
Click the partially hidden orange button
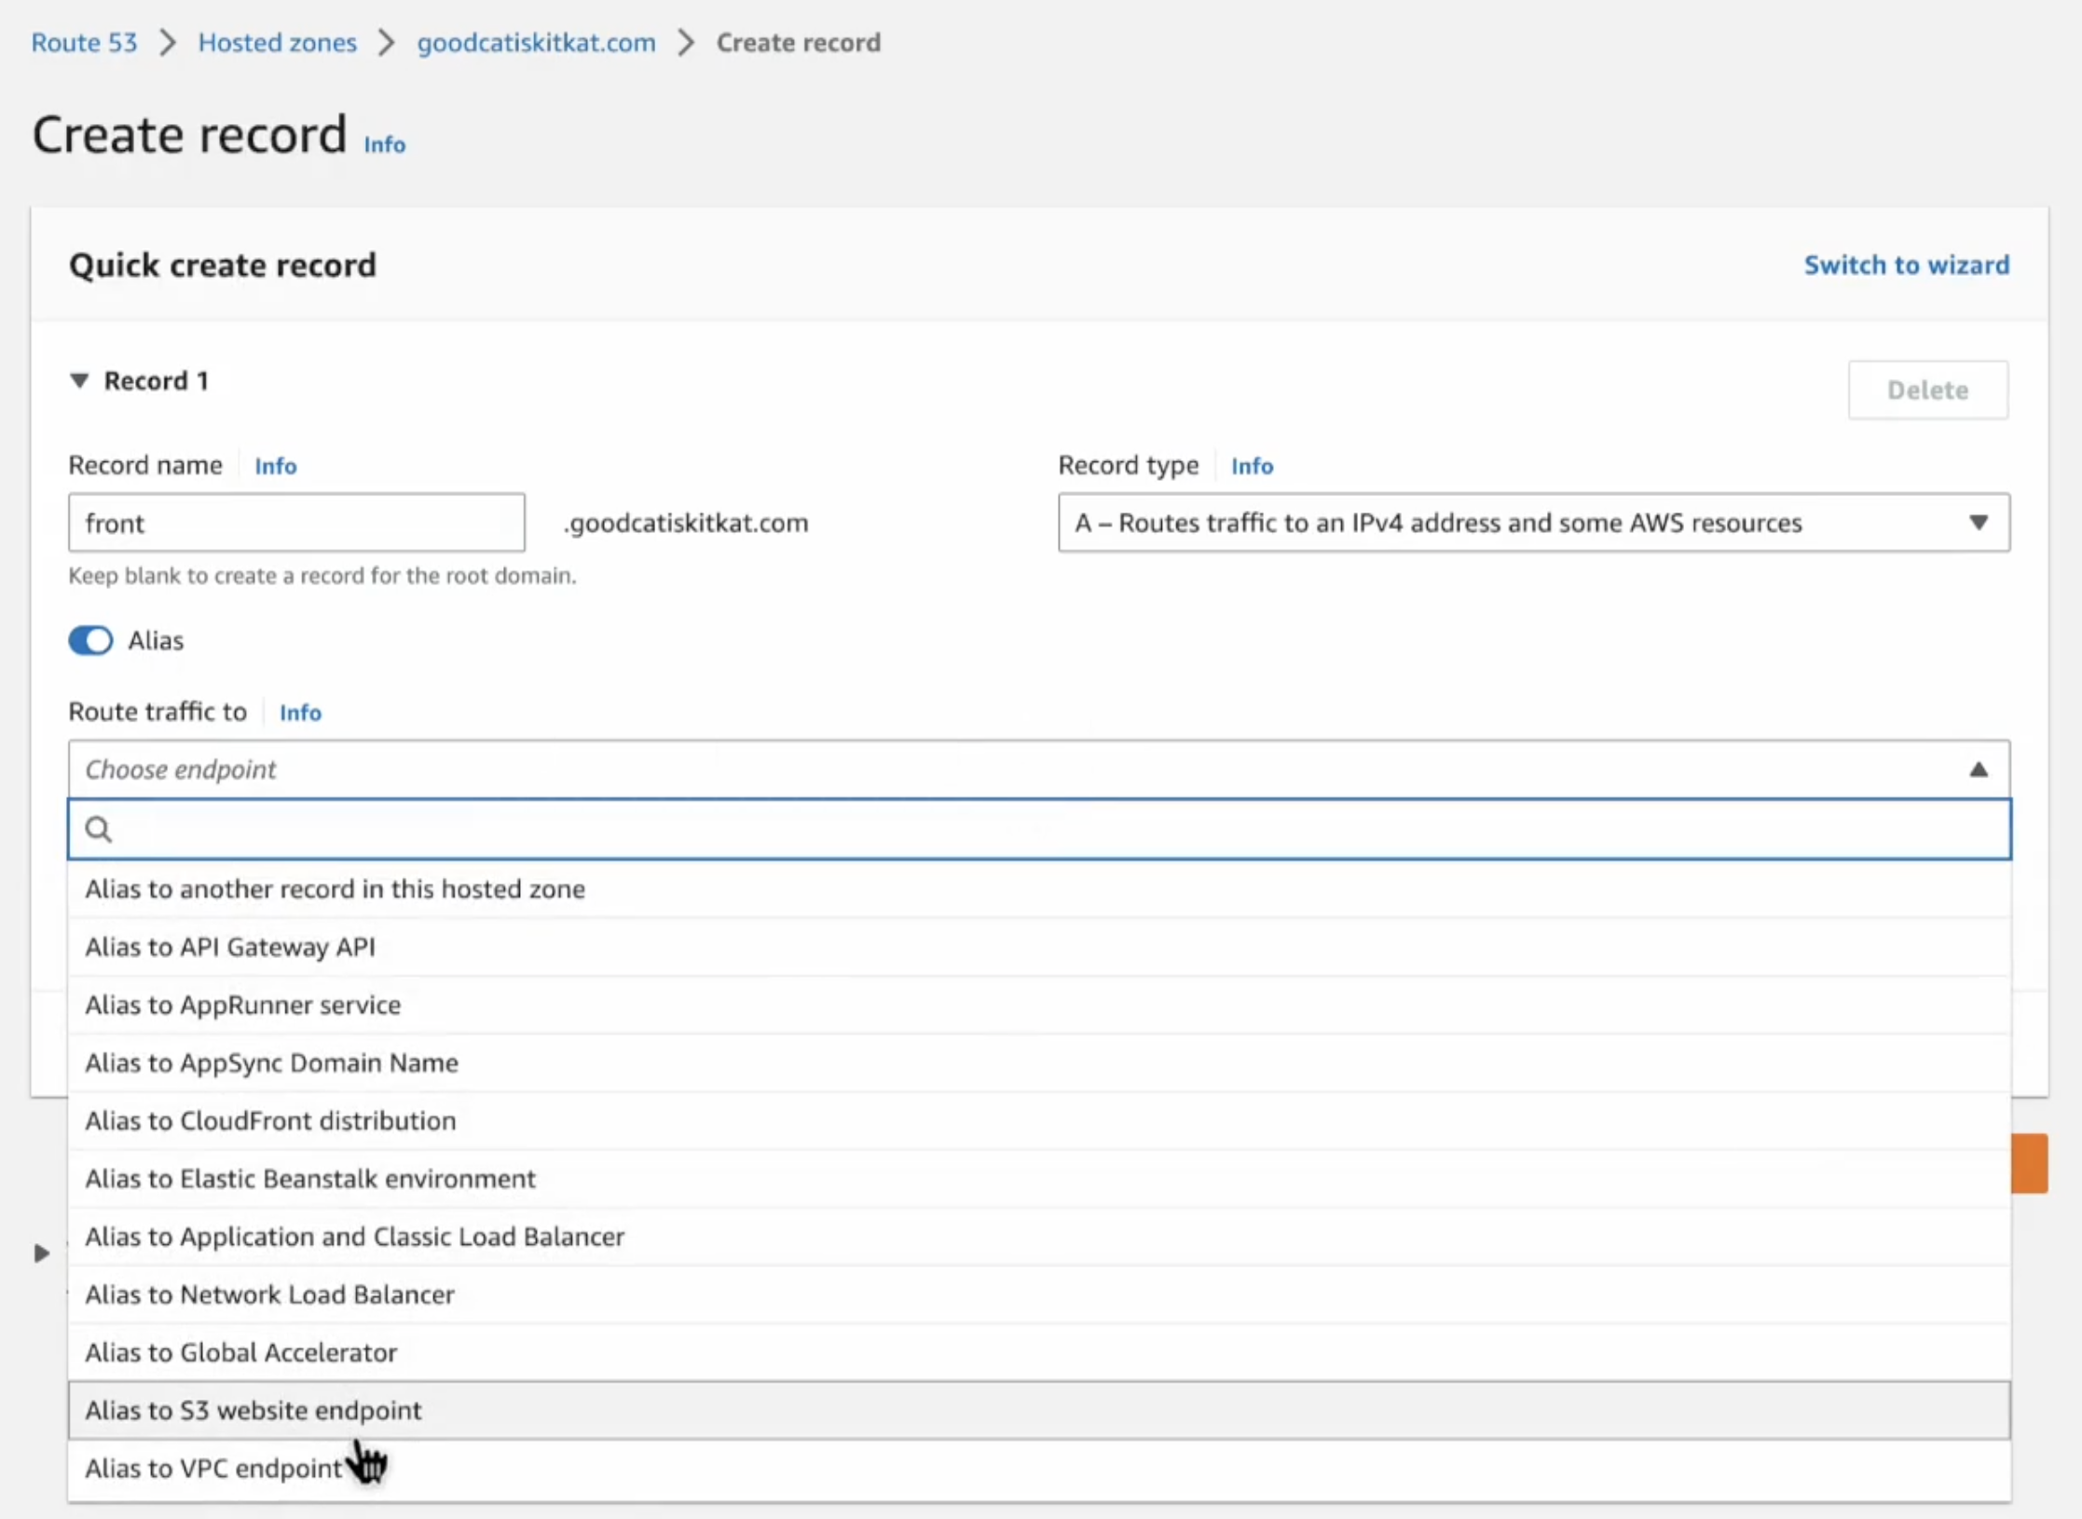pos(2029,1163)
